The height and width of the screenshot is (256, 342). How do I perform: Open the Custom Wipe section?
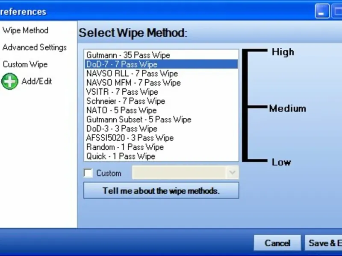coord(25,64)
